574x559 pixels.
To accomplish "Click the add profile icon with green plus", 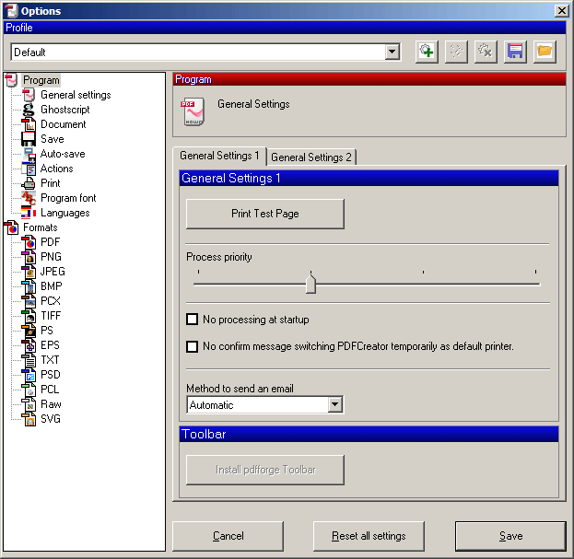I will click(427, 52).
